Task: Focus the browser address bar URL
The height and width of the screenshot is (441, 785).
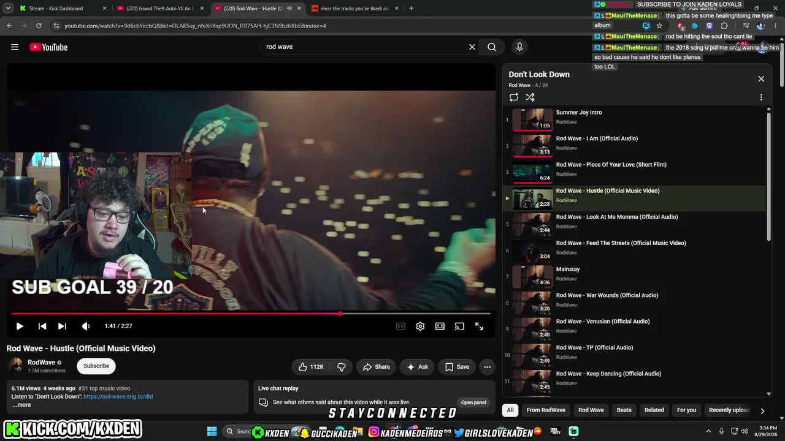Action: click(x=195, y=26)
